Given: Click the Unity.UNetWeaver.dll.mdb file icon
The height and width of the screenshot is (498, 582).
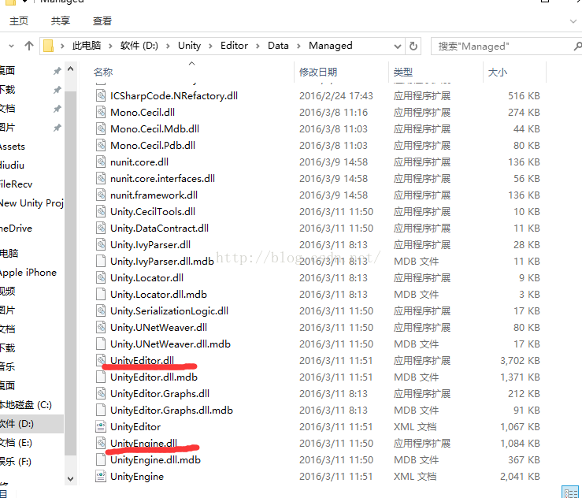Looking at the screenshot, I should click(x=101, y=344).
